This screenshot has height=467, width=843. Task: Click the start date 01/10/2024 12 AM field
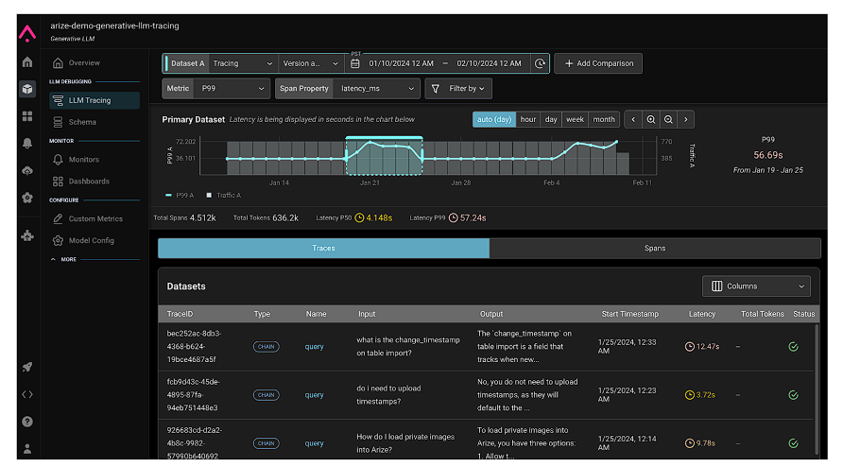tap(401, 63)
